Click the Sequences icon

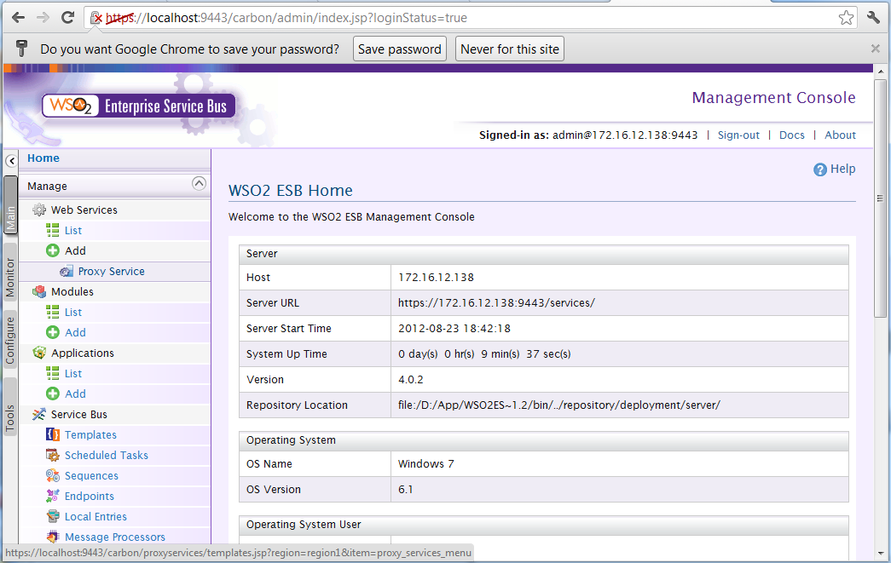pos(52,475)
